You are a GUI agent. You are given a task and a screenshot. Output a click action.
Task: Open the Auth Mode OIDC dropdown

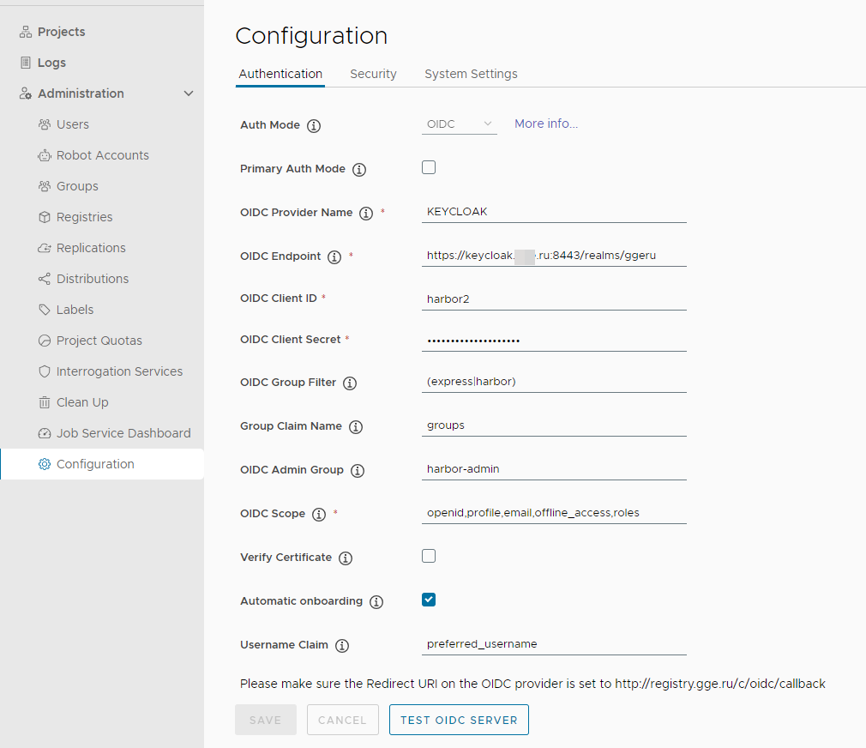[460, 124]
